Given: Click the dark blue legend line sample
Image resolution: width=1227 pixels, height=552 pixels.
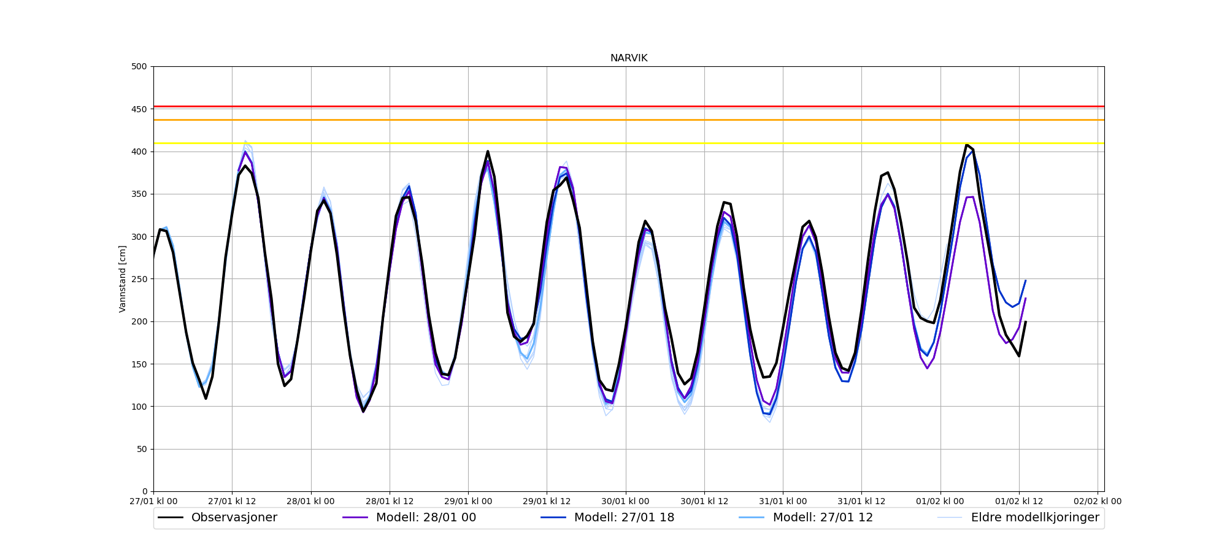Looking at the screenshot, I should [553, 518].
